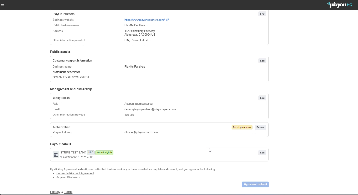This screenshot has height=195, width=358.
Task: Click the Management and ownership heading
Action: [x=71, y=89]
